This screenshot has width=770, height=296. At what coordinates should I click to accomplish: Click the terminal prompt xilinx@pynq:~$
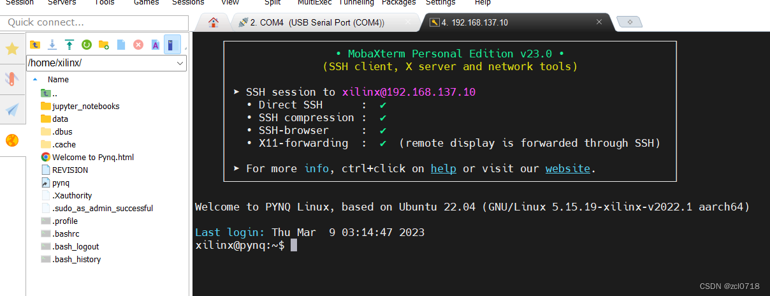[240, 245]
